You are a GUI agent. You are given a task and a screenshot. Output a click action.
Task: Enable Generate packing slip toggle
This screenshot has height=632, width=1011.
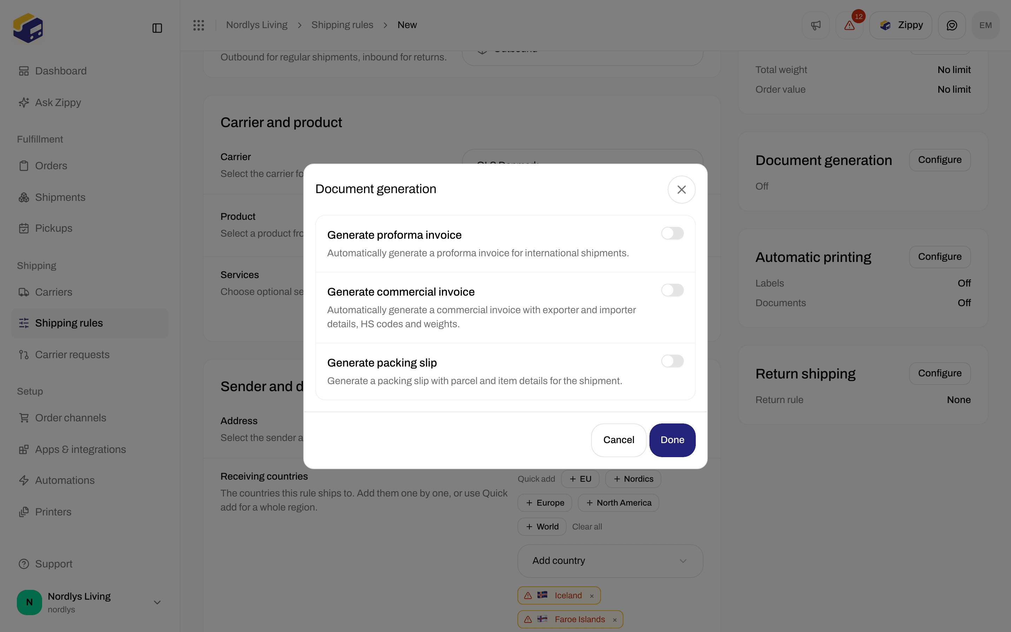(672, 361)
